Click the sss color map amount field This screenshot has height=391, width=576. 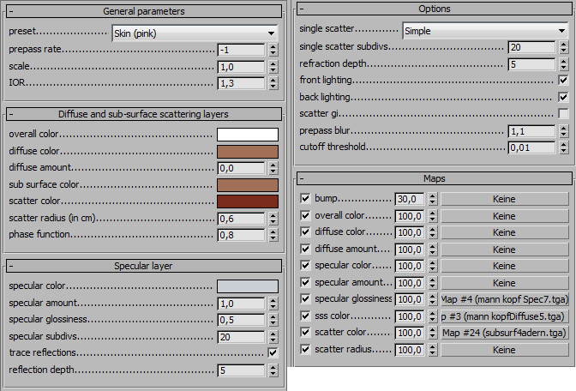pyautogui.click(x=410, y=316)
